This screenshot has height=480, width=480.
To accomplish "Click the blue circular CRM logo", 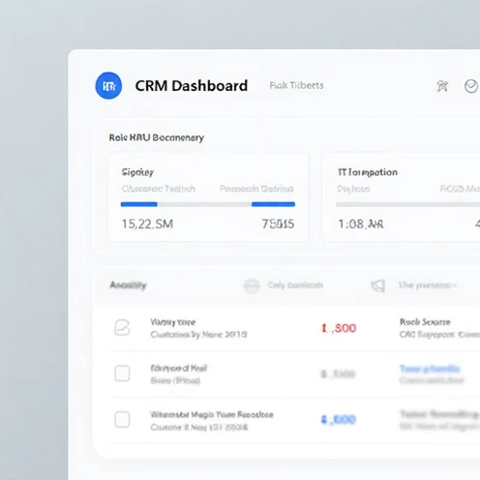I will (x=108, y=85).
